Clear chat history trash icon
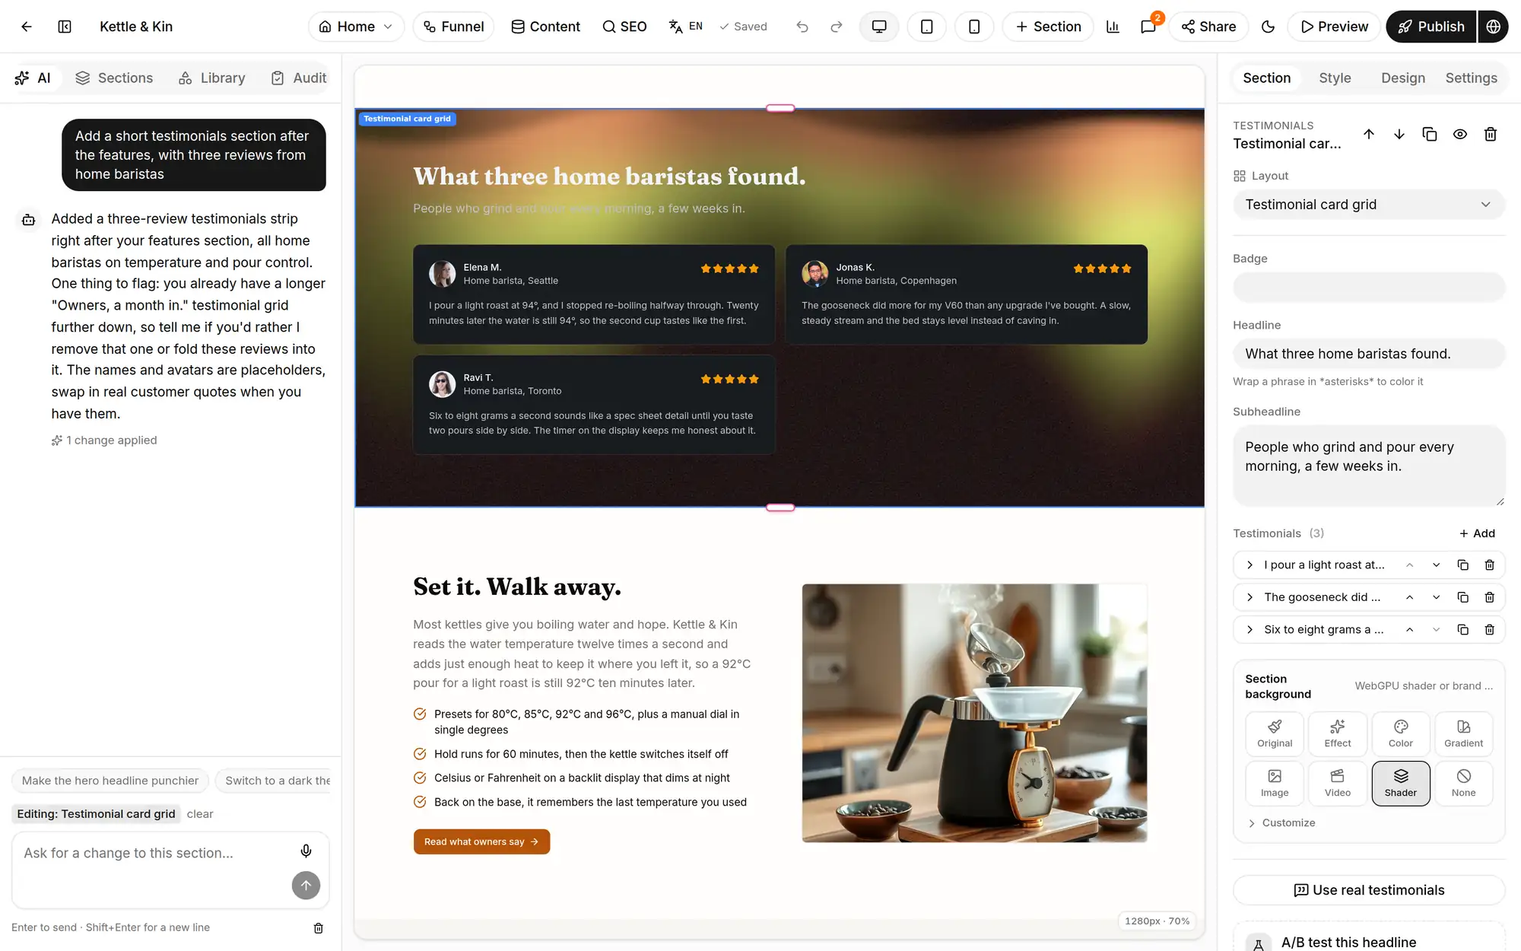The width and height of the screenshot is (1521, 951). coord(319,927)
